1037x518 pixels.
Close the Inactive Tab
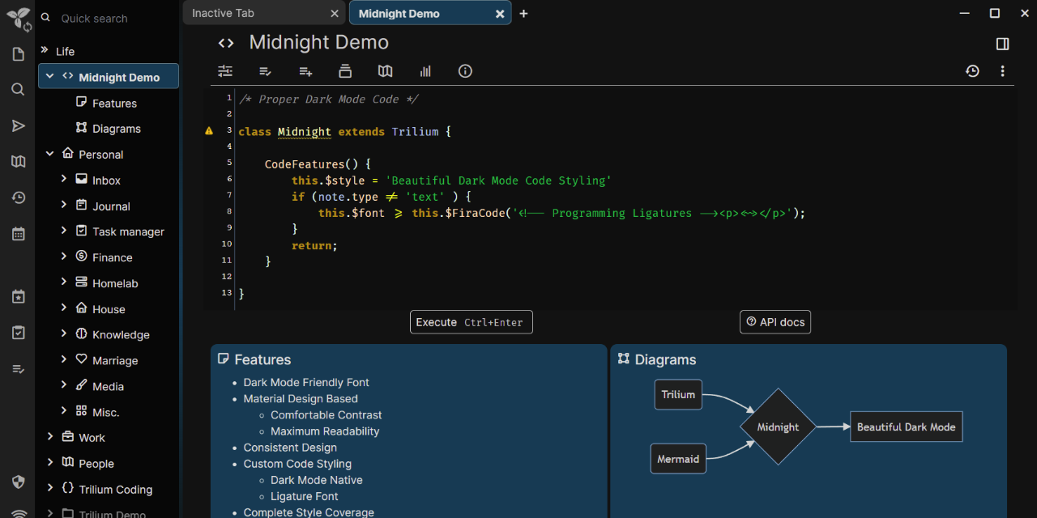click(x=335, y=14)
